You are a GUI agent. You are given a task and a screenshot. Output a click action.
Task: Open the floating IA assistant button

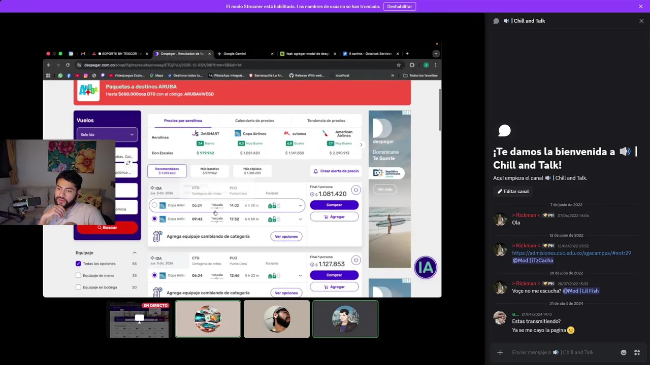click(x=426, y=268)
